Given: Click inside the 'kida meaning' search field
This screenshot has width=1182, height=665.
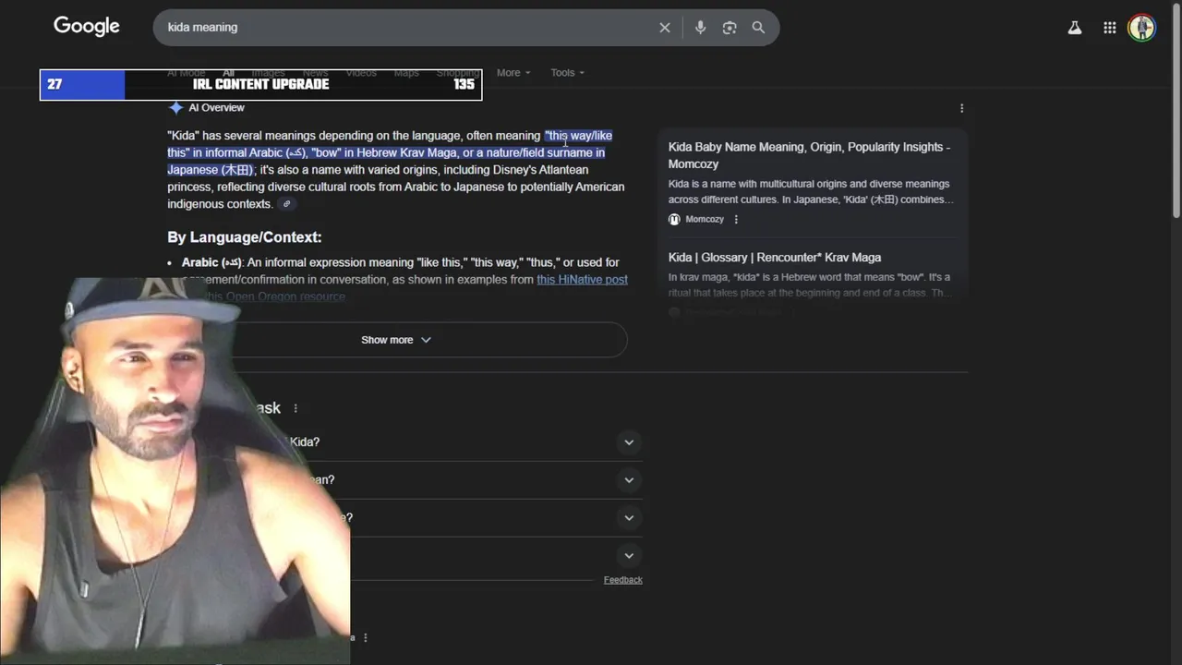Looking at the screenshot, I should (406, 28).
